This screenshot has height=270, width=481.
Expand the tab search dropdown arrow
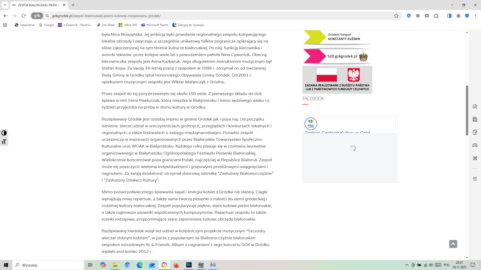pos(5,5)
